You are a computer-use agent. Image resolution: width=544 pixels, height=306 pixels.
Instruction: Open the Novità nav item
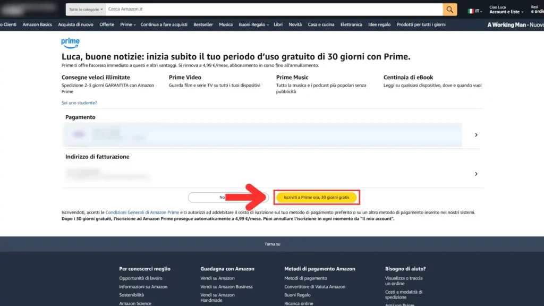click(295, 24)
